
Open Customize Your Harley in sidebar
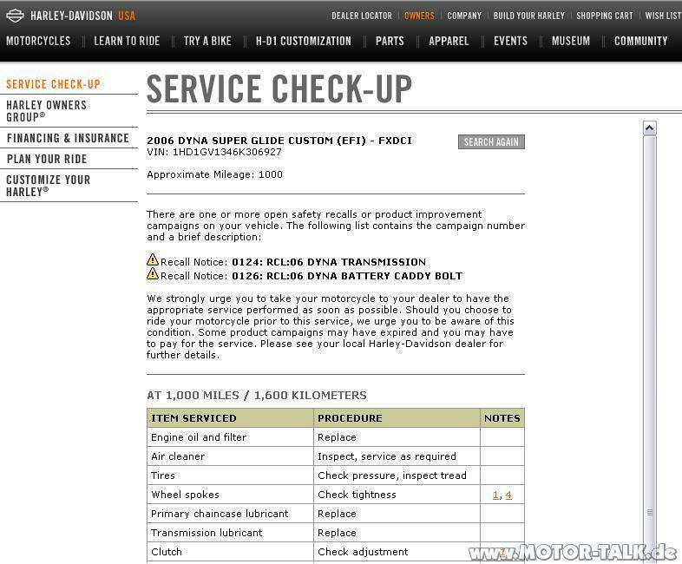49,186
